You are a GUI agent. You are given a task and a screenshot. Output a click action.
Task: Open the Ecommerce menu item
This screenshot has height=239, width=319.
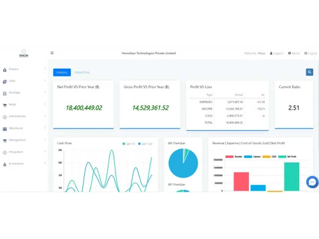pyautogui.click(x=16, y=164)
